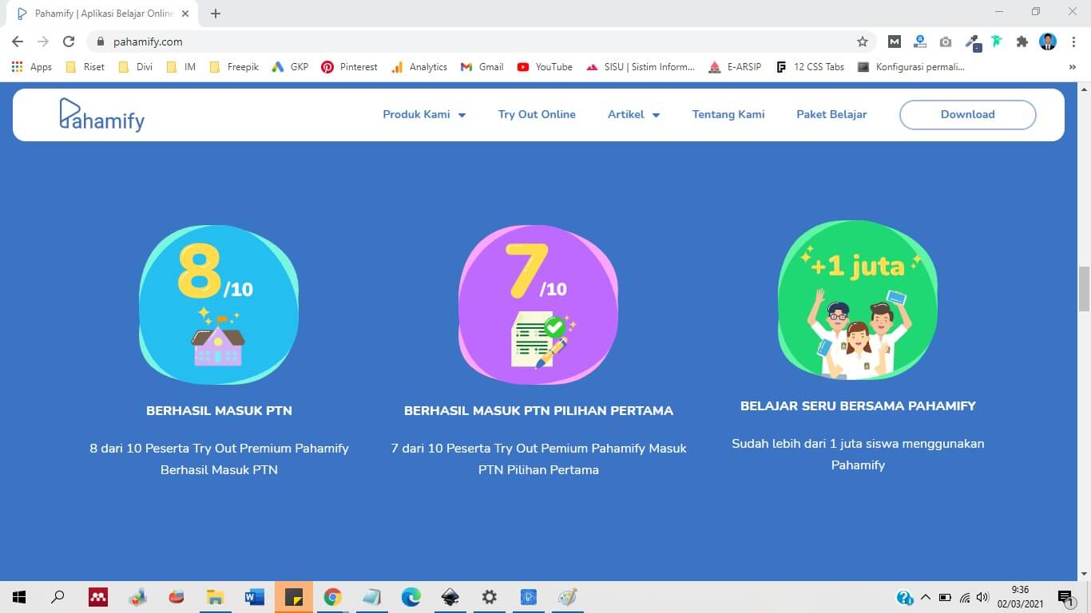This screenshot has width=1091, height=613.
Task: Open the E-ARSIP bookmark
Action: pos(736,67)
